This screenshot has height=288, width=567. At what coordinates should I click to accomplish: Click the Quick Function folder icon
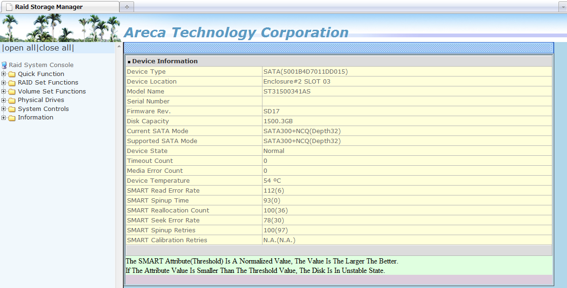[x=12, y=74]
